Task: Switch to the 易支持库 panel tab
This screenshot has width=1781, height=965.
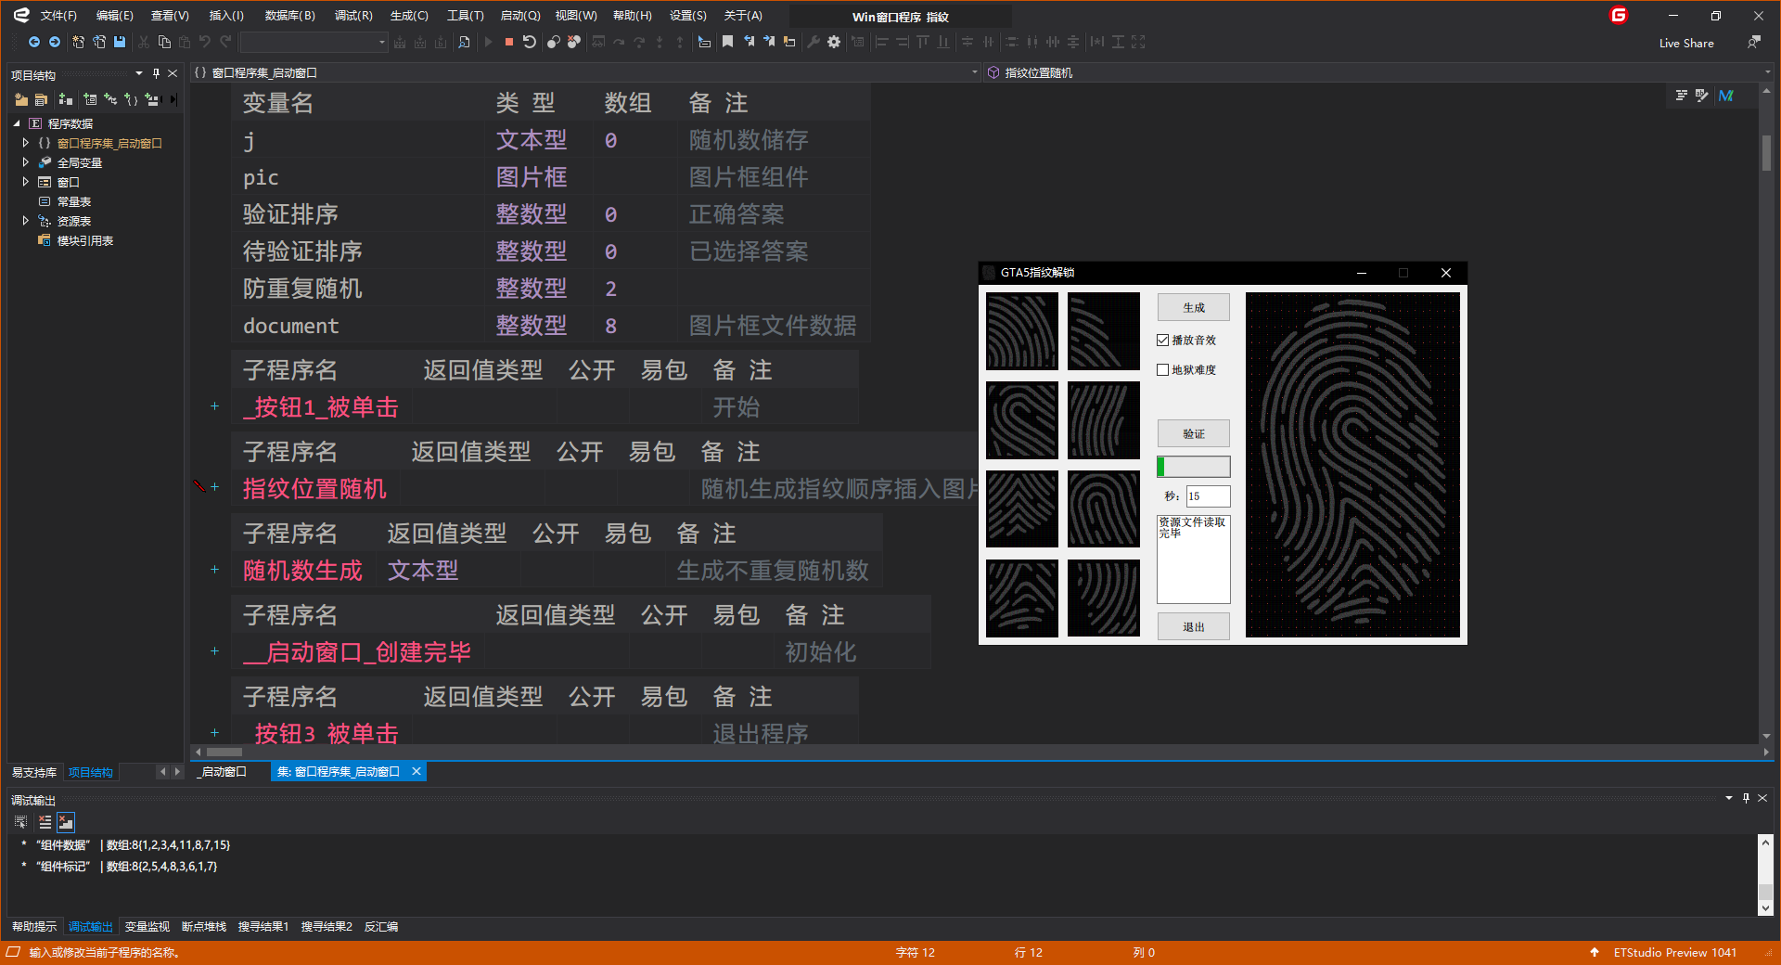Action: click(x=34, y=773)
